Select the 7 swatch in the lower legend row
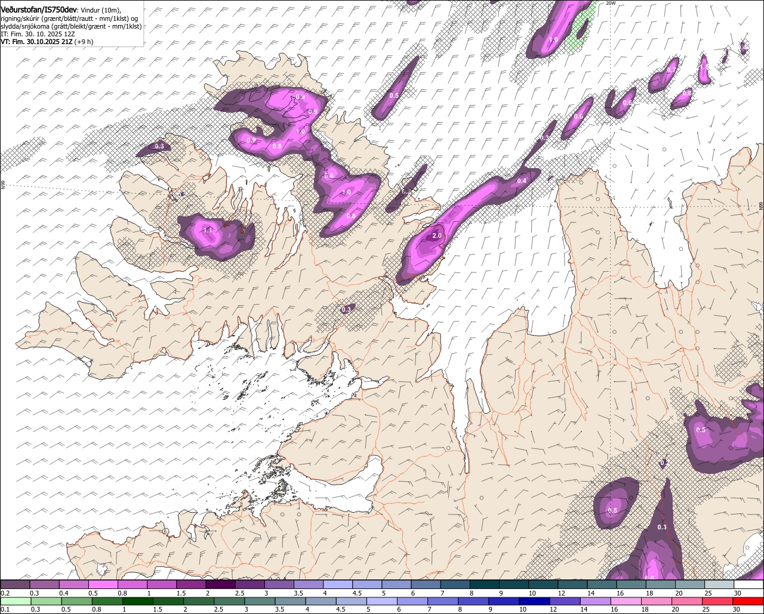 444,601
